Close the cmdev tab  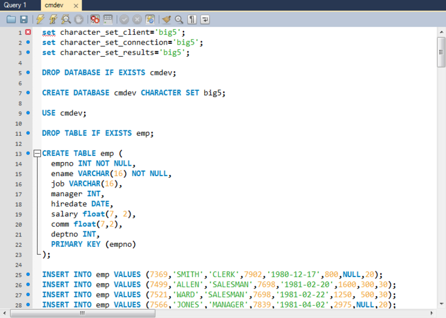(76, 5)
